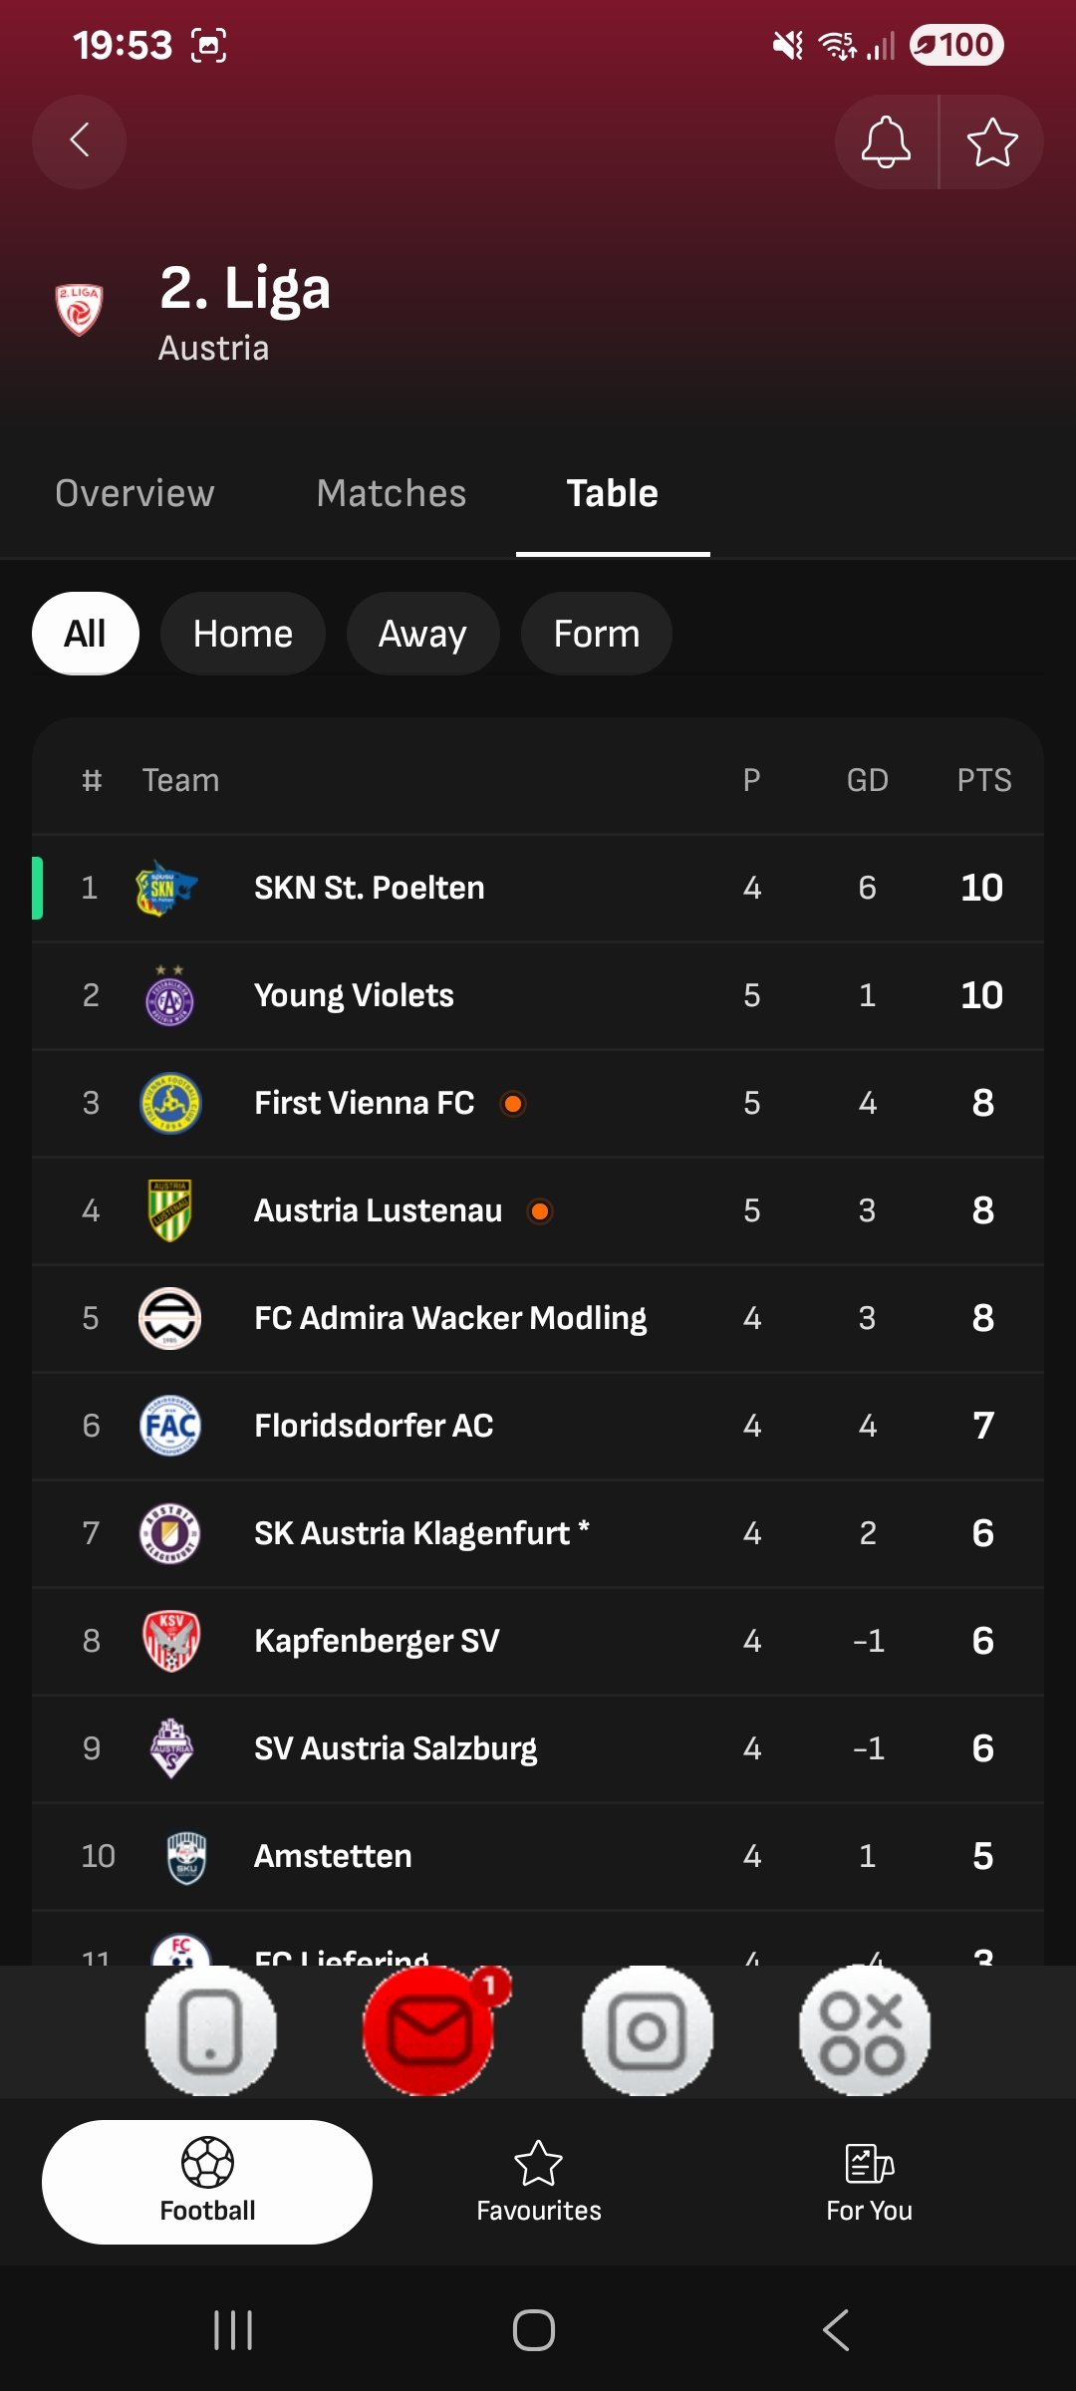Select the Home table filter
Screen dimensions: 1076x2391
(x=243, y=634)
